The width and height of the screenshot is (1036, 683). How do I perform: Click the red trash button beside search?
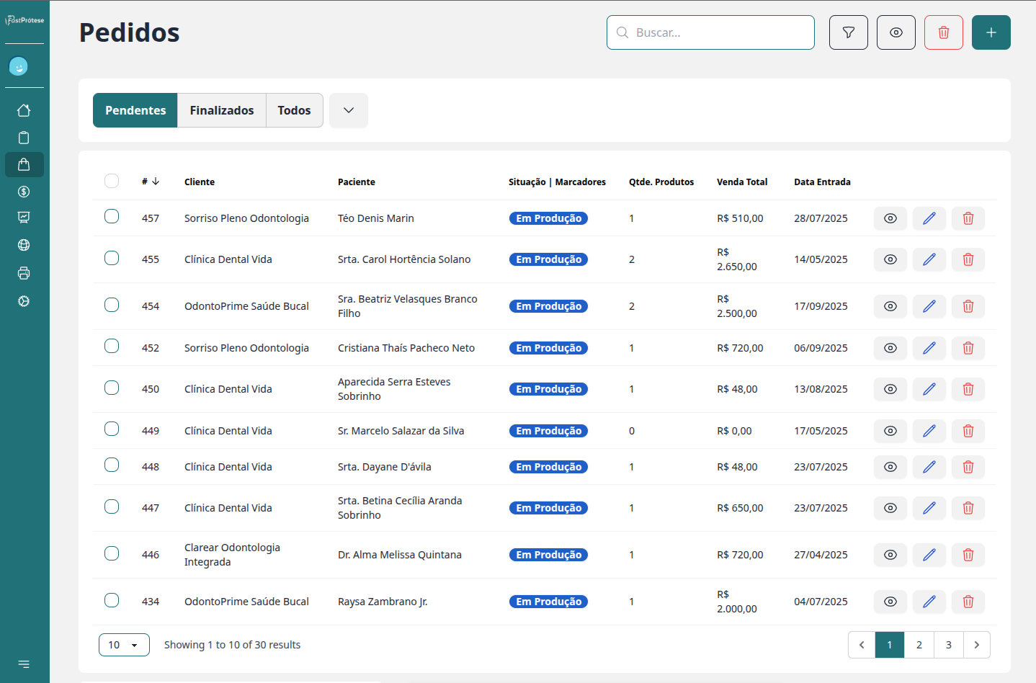click(x=943, y=32)
